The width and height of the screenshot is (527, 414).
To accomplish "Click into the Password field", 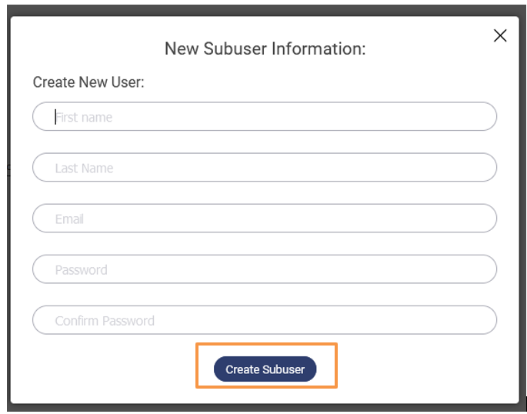I will tap(265, 269).
